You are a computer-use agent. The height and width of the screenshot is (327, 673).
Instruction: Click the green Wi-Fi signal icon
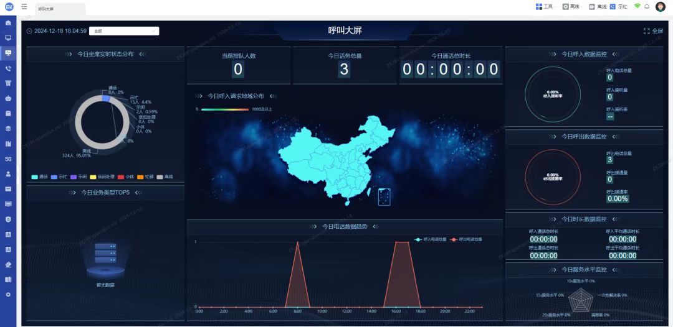(x=637, y=6)
